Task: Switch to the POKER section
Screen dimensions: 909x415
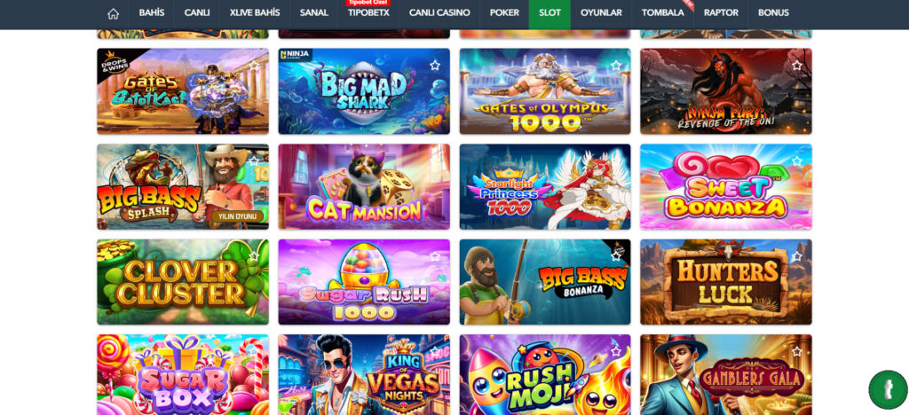Action: [504, 12]
